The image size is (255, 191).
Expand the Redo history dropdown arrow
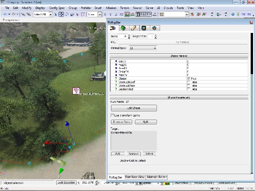[x=17, y=15]
